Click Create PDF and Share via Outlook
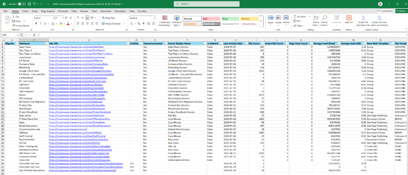Viewport: 408px width, 175px height. 379,21
